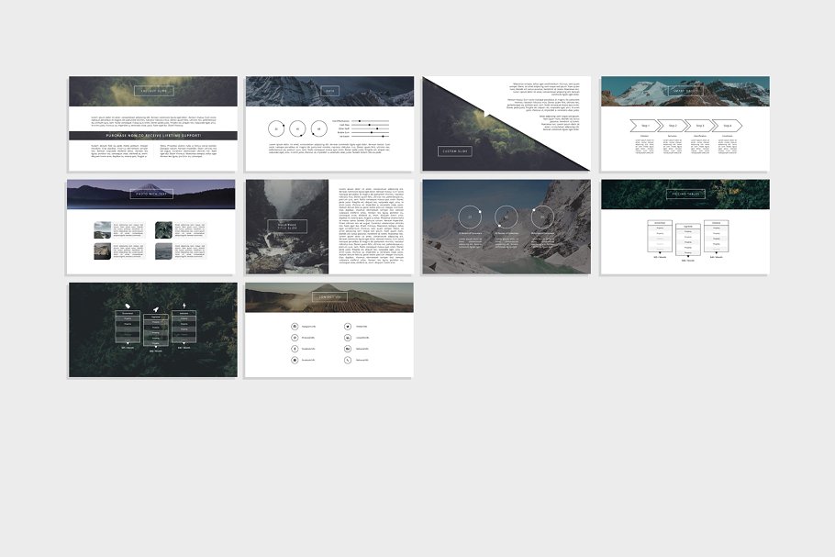
Task: Select the LinkedIn icon on the Contact slide
Action: [347, 338]
